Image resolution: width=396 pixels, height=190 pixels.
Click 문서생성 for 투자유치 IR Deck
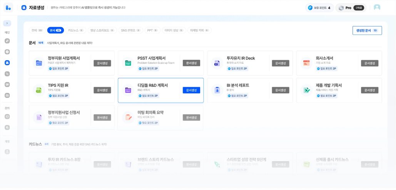281,63
